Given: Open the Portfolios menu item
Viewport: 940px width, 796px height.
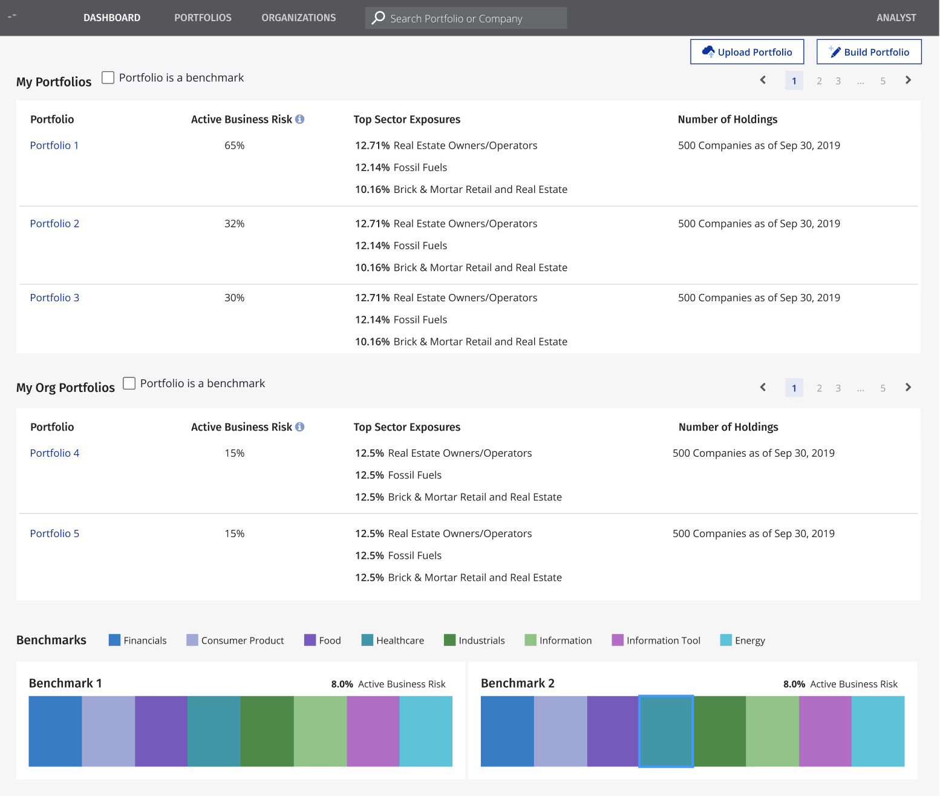Looking at the screenshot, I should click(x=203, y=18).
